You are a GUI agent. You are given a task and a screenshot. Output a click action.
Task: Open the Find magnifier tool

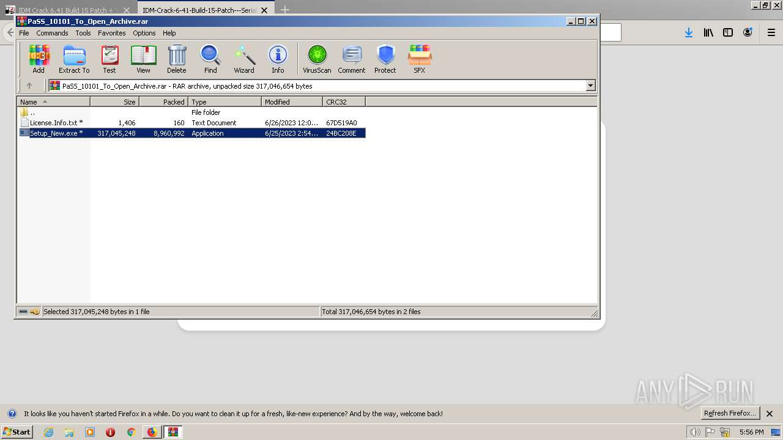[210, 59]
